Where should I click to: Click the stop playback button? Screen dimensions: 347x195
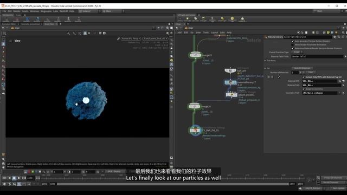tap(14, 178)
